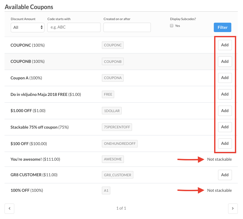This screenshot has height=219, width=243.
Task: Add the Coupon A coupon
Action: pos(225,78)
